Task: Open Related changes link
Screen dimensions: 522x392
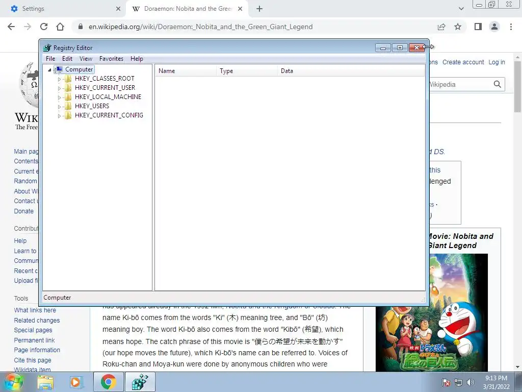Action: pos(37,321)
